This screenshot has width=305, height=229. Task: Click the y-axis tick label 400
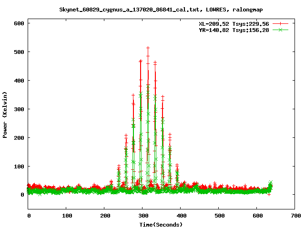pos(19,81)
